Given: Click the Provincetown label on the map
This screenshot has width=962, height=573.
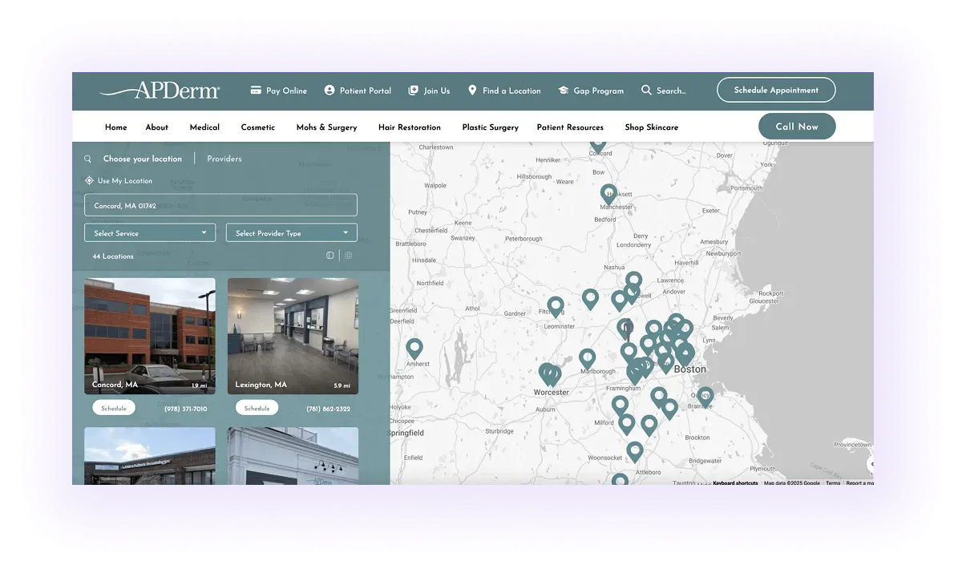Looking at the screenshot, I should 852,445.
